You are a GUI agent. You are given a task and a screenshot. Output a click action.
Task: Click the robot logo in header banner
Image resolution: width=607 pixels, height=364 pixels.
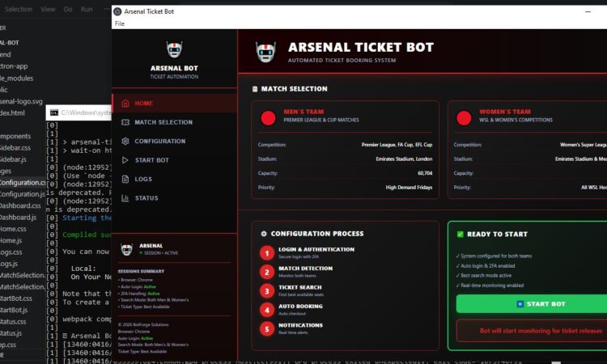(266, 53)
